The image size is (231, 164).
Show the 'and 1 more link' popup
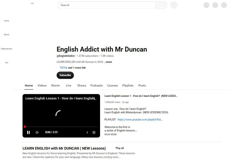click(x=77, y=68)
